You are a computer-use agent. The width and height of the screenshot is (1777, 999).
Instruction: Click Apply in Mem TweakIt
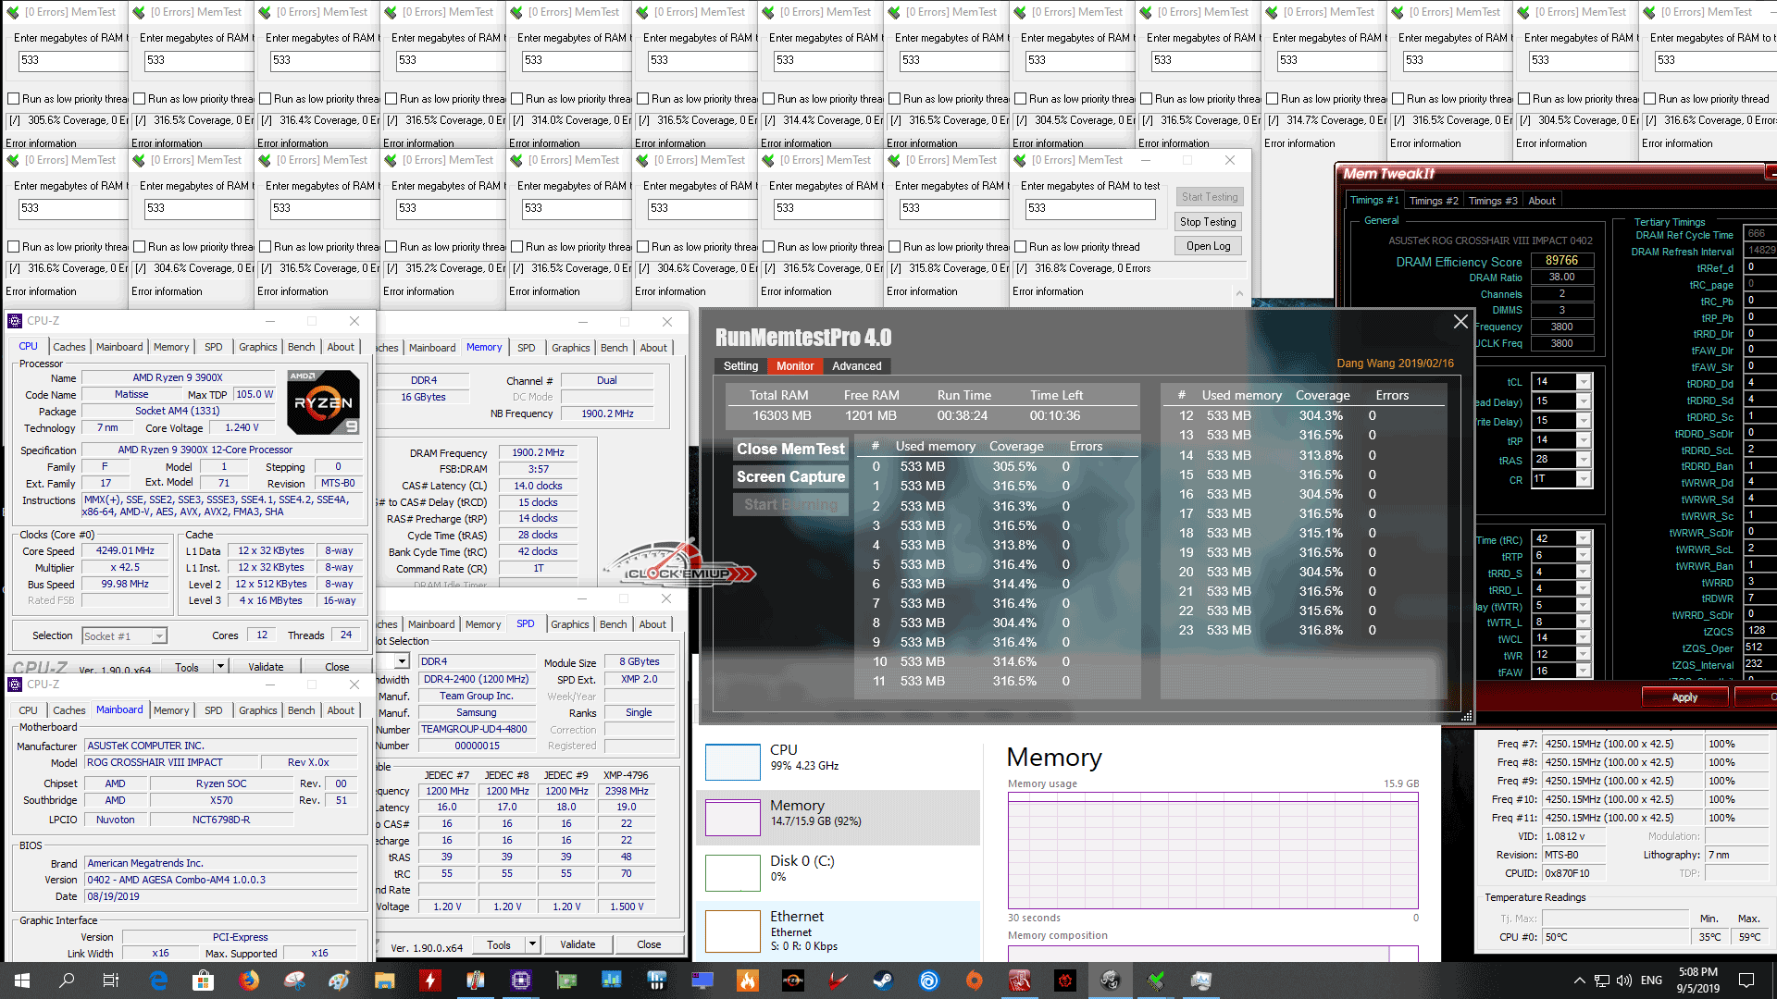tap(1684, 697)
